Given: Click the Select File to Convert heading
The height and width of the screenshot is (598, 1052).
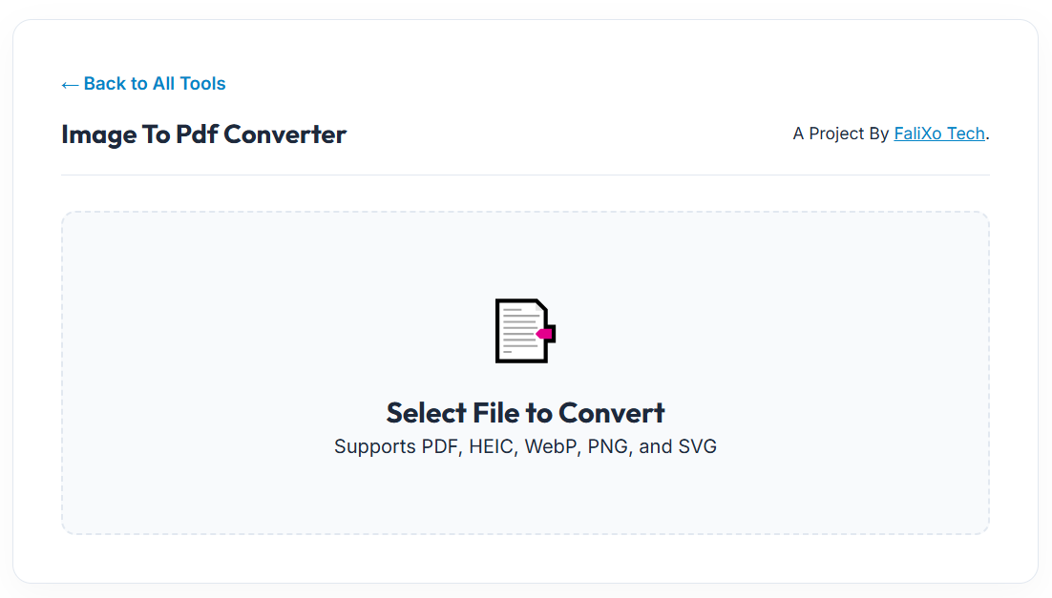Looking at the screenshot, I should (525, 413).
